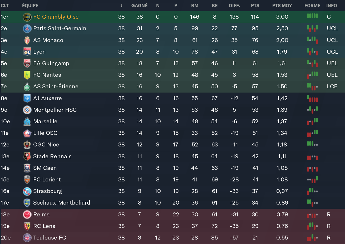Viewport: 345px width, 244px height.
Task: Click the Toulouse FC crest icon
Action: [x=27, y=238]
